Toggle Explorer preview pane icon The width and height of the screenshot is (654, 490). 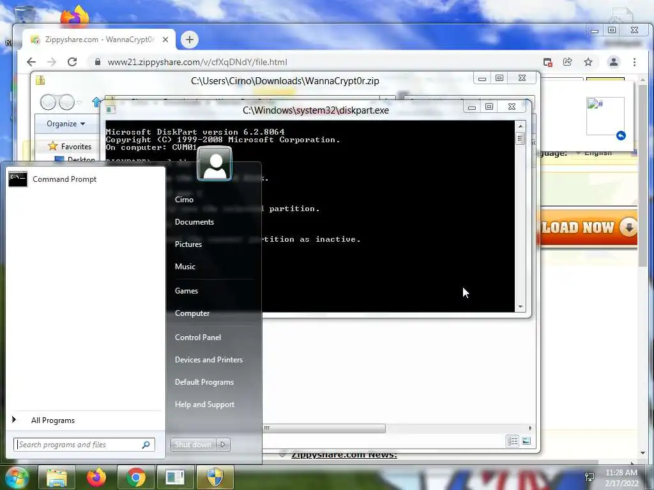pyautogui.click(x=526, y=441)
